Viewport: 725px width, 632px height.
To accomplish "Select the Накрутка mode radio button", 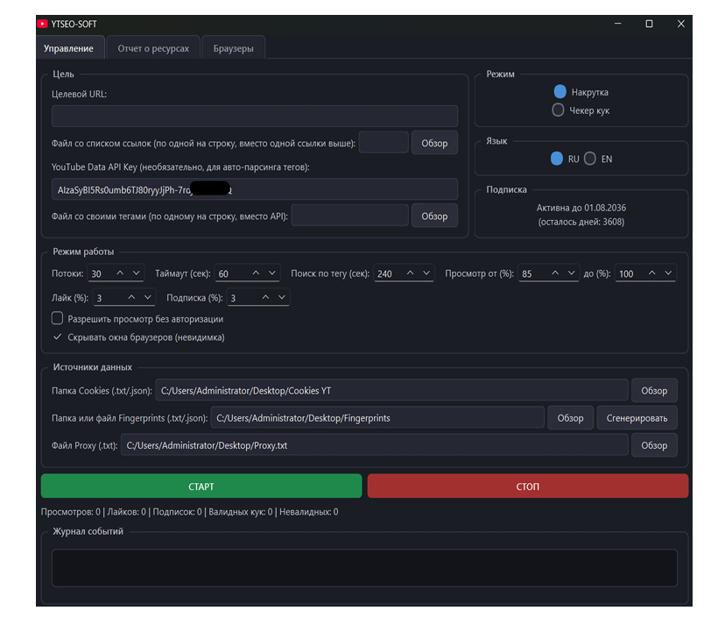I will [x=560, y=92].
